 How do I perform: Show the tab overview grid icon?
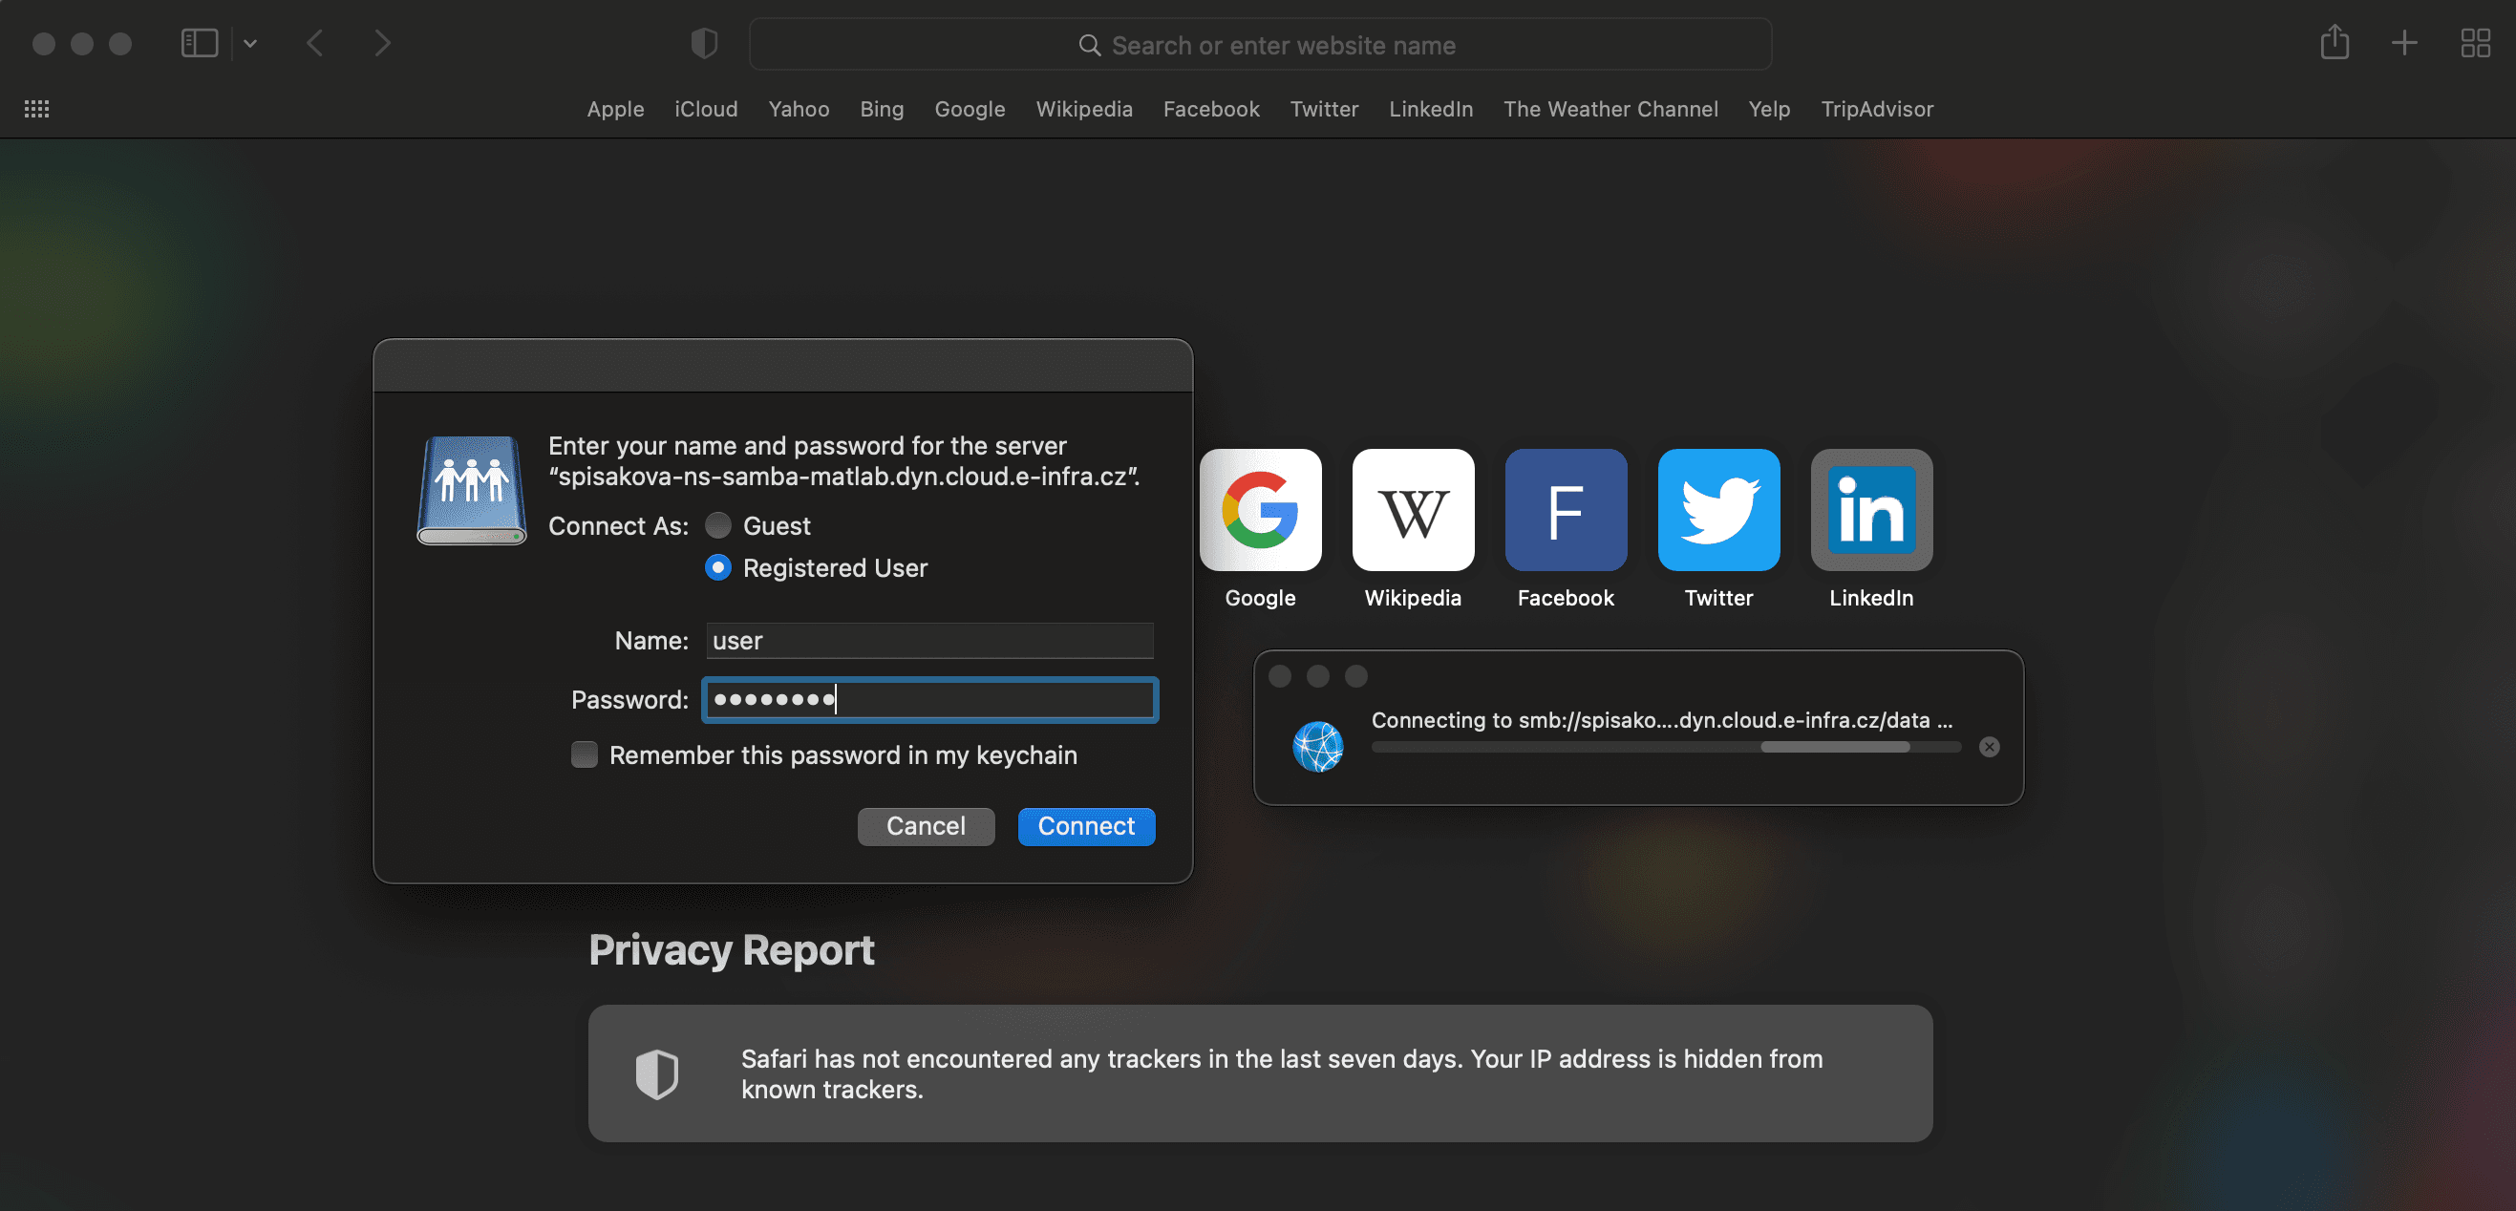[2475, 43]
